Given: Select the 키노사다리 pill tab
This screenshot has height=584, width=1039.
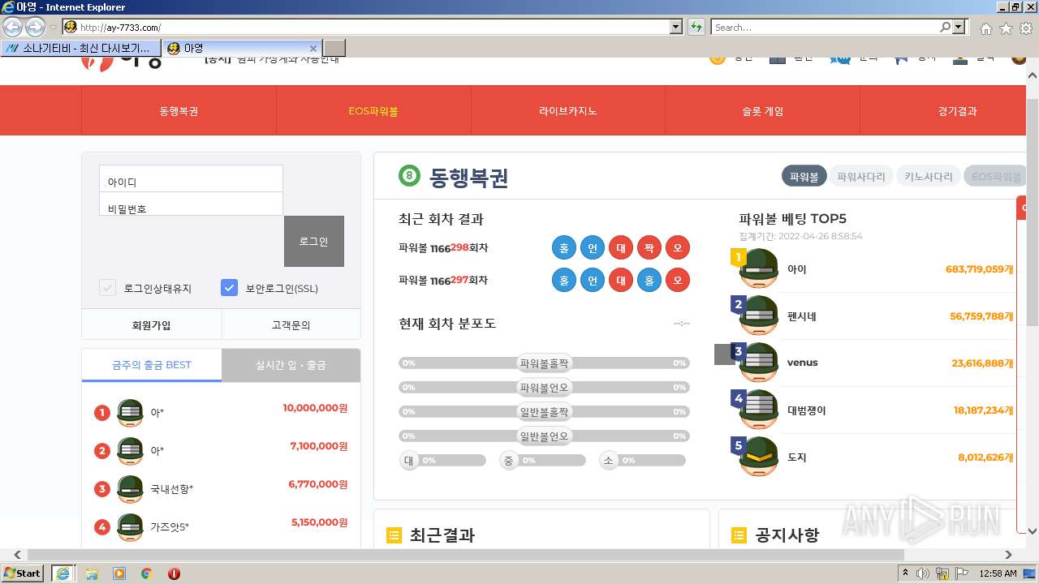Looking at the screenshot, I should [929, 176].
